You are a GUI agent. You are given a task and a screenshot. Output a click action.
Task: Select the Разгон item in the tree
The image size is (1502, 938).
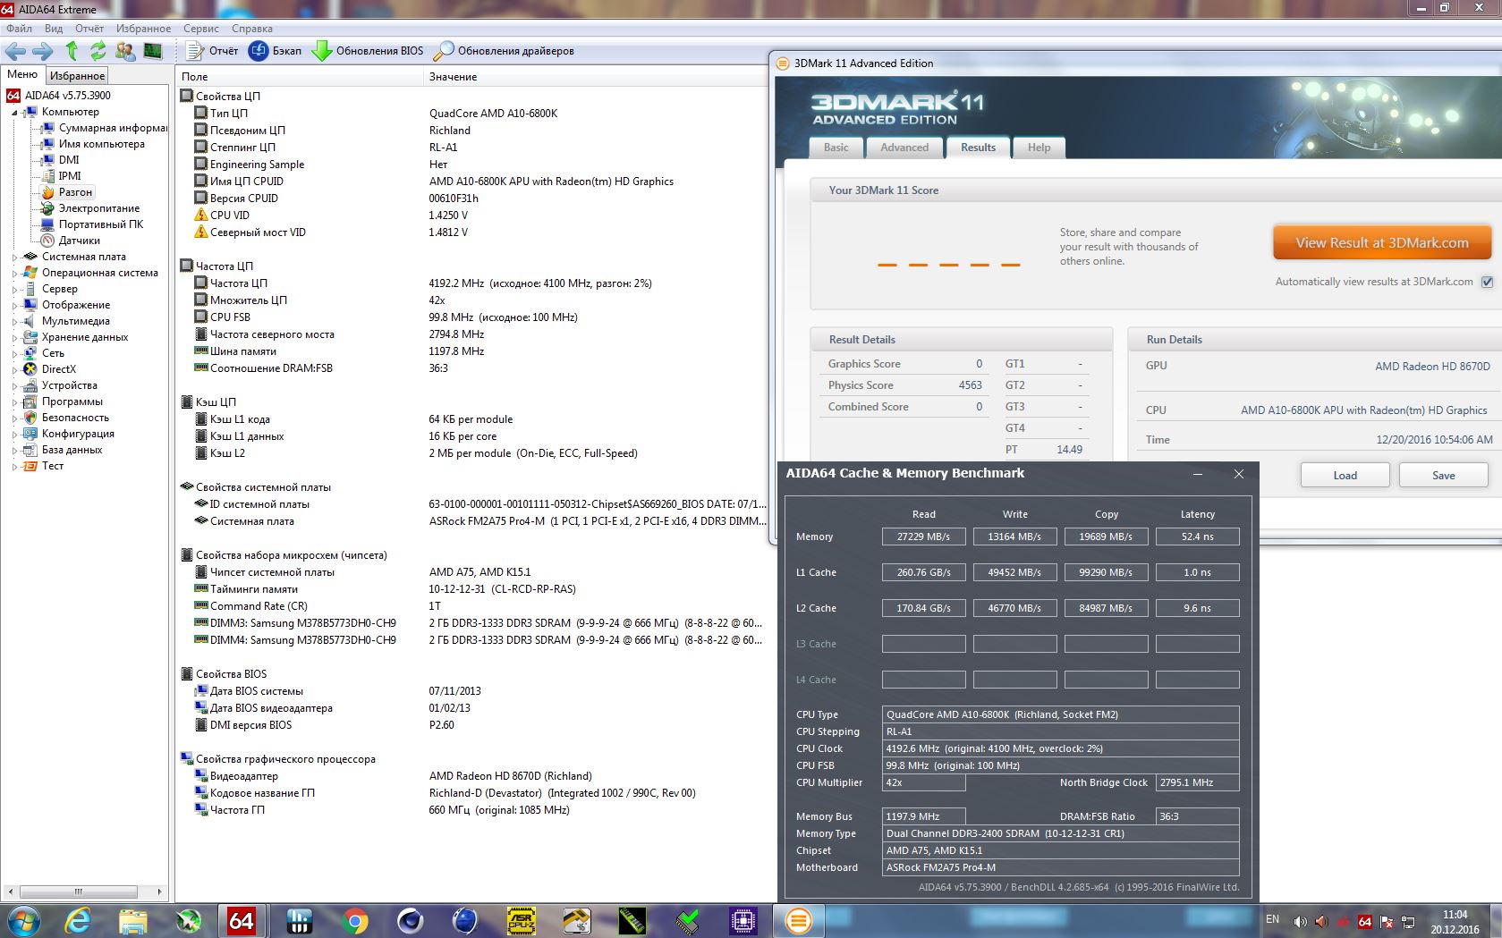75,192
